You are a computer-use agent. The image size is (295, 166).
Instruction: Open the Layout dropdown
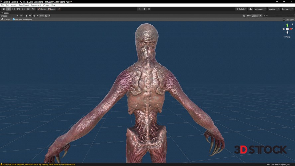point(287,9)
